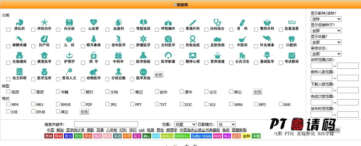Enable the PDF format checkbox

point(83,104)
